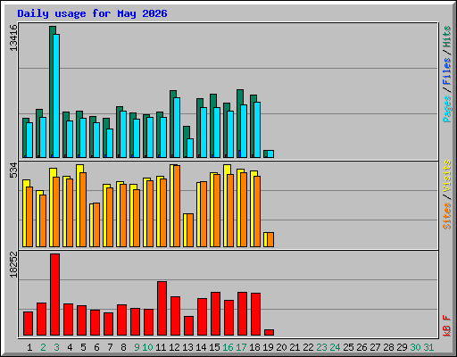Click the cyan pages bar for day 3
Viewport: 457px width, 357px height.
click(x=56, y=95)
